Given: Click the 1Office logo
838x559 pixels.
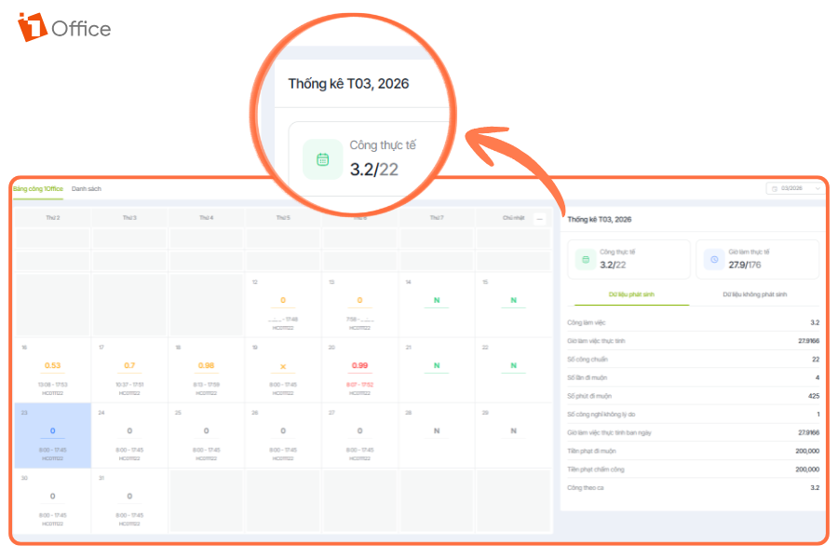Looking at the screenshot, I should (63, 28).
